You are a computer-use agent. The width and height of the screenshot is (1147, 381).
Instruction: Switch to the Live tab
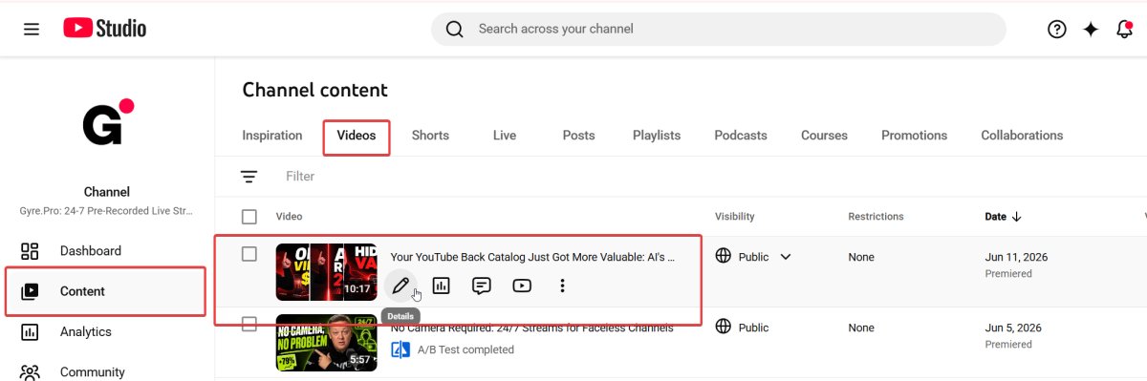tap(505, 136)
